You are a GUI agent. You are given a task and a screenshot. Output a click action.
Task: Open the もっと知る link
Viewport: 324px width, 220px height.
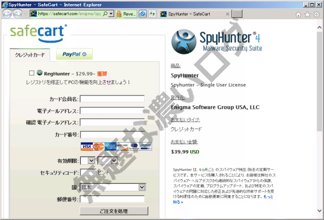pyautogui.click(x=268, y=197)
